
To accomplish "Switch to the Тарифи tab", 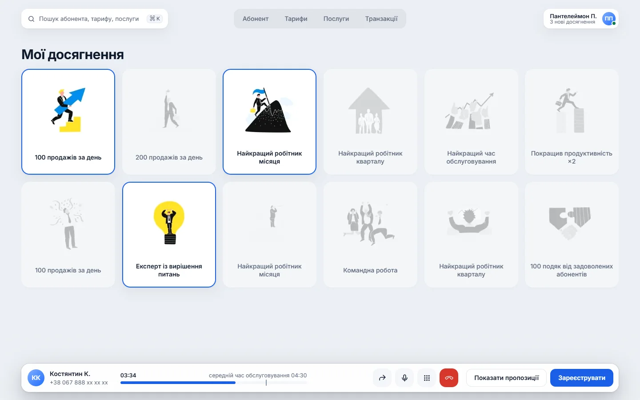I will pyautogui.click(x=296, y=19).
